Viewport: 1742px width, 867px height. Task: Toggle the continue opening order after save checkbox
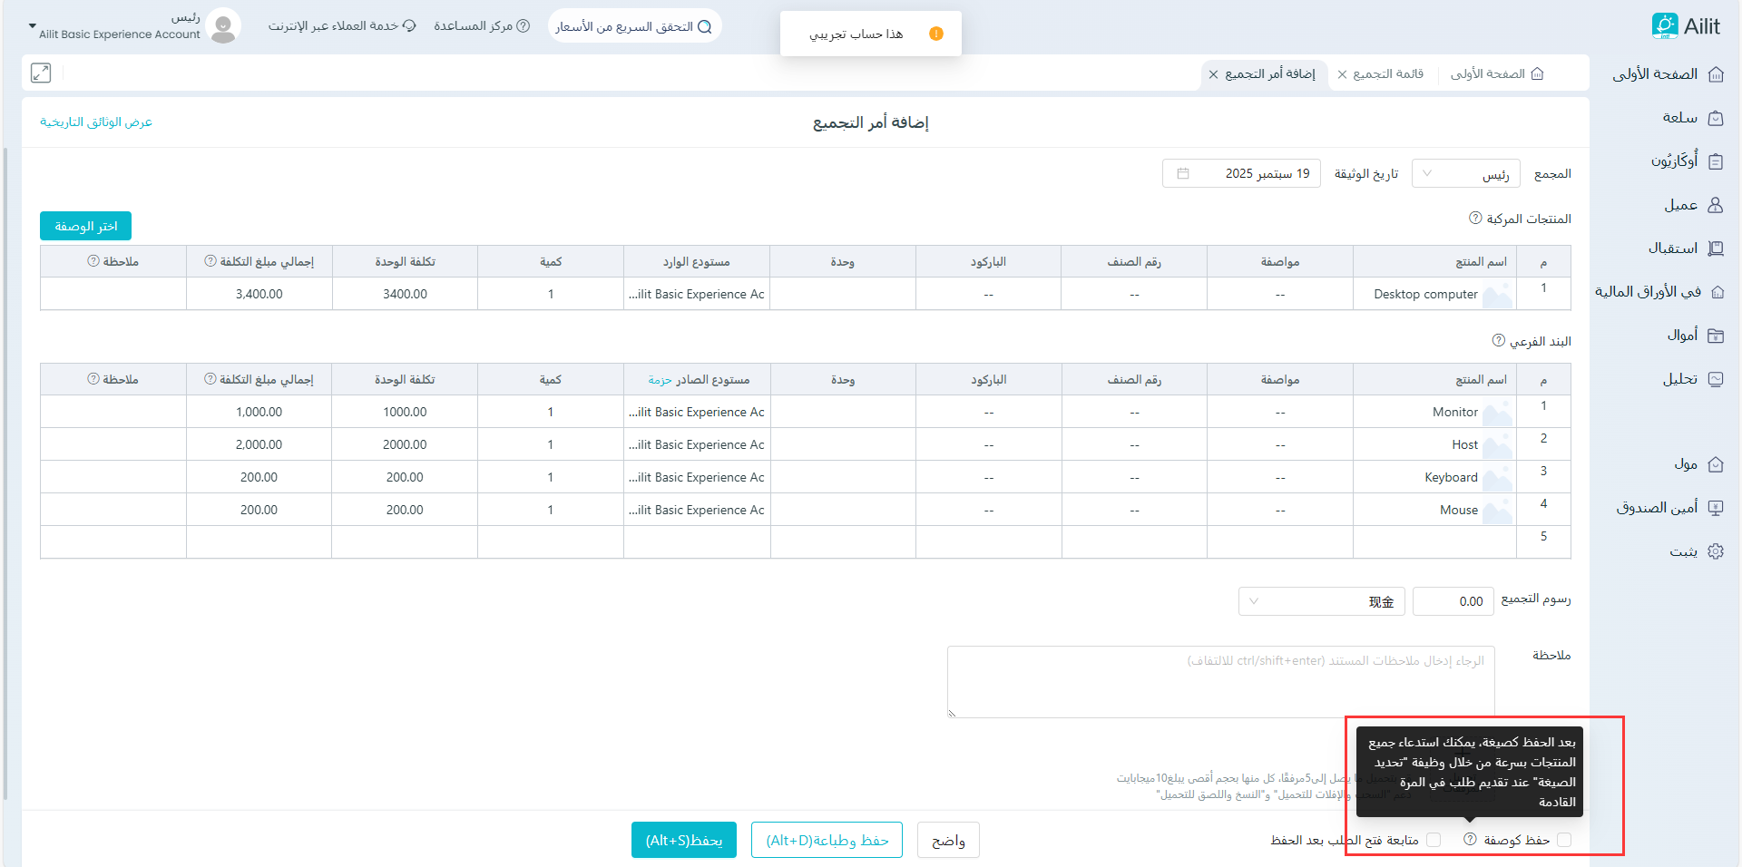click(1434, 840)
